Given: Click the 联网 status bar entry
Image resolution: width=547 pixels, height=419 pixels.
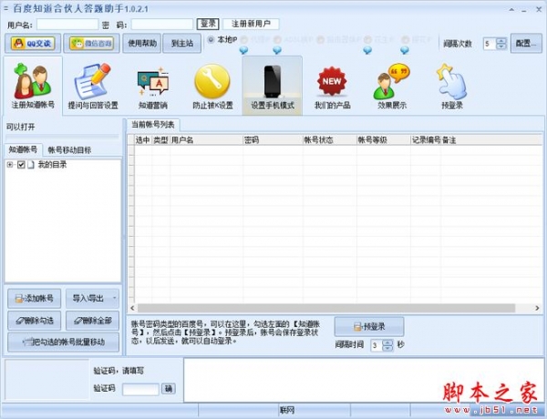Looking at the screenshot, I should 286,410.
